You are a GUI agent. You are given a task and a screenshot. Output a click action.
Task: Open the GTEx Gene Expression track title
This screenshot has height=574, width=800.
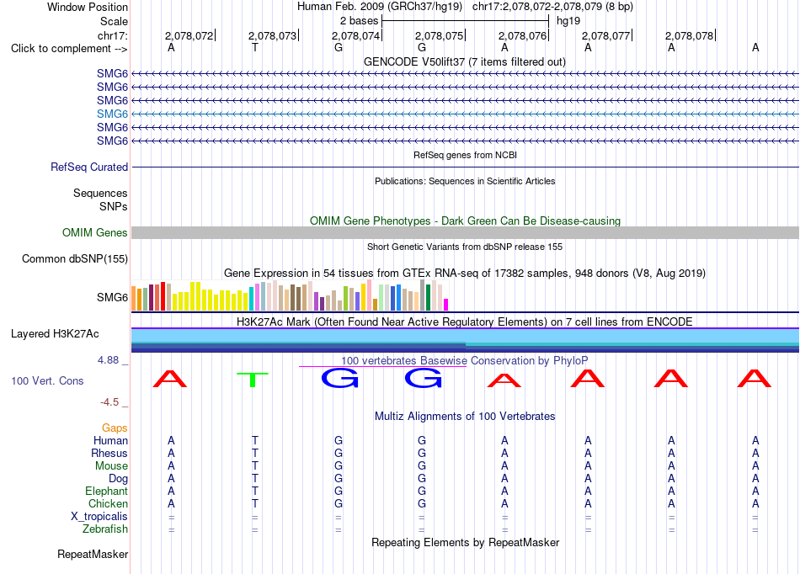pyautogui.click(x=465, y=274)
